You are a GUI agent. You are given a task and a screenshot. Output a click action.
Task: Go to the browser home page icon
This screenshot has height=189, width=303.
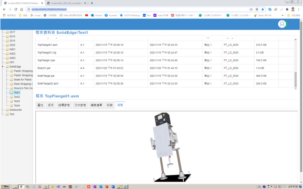(x=22, y=9)
